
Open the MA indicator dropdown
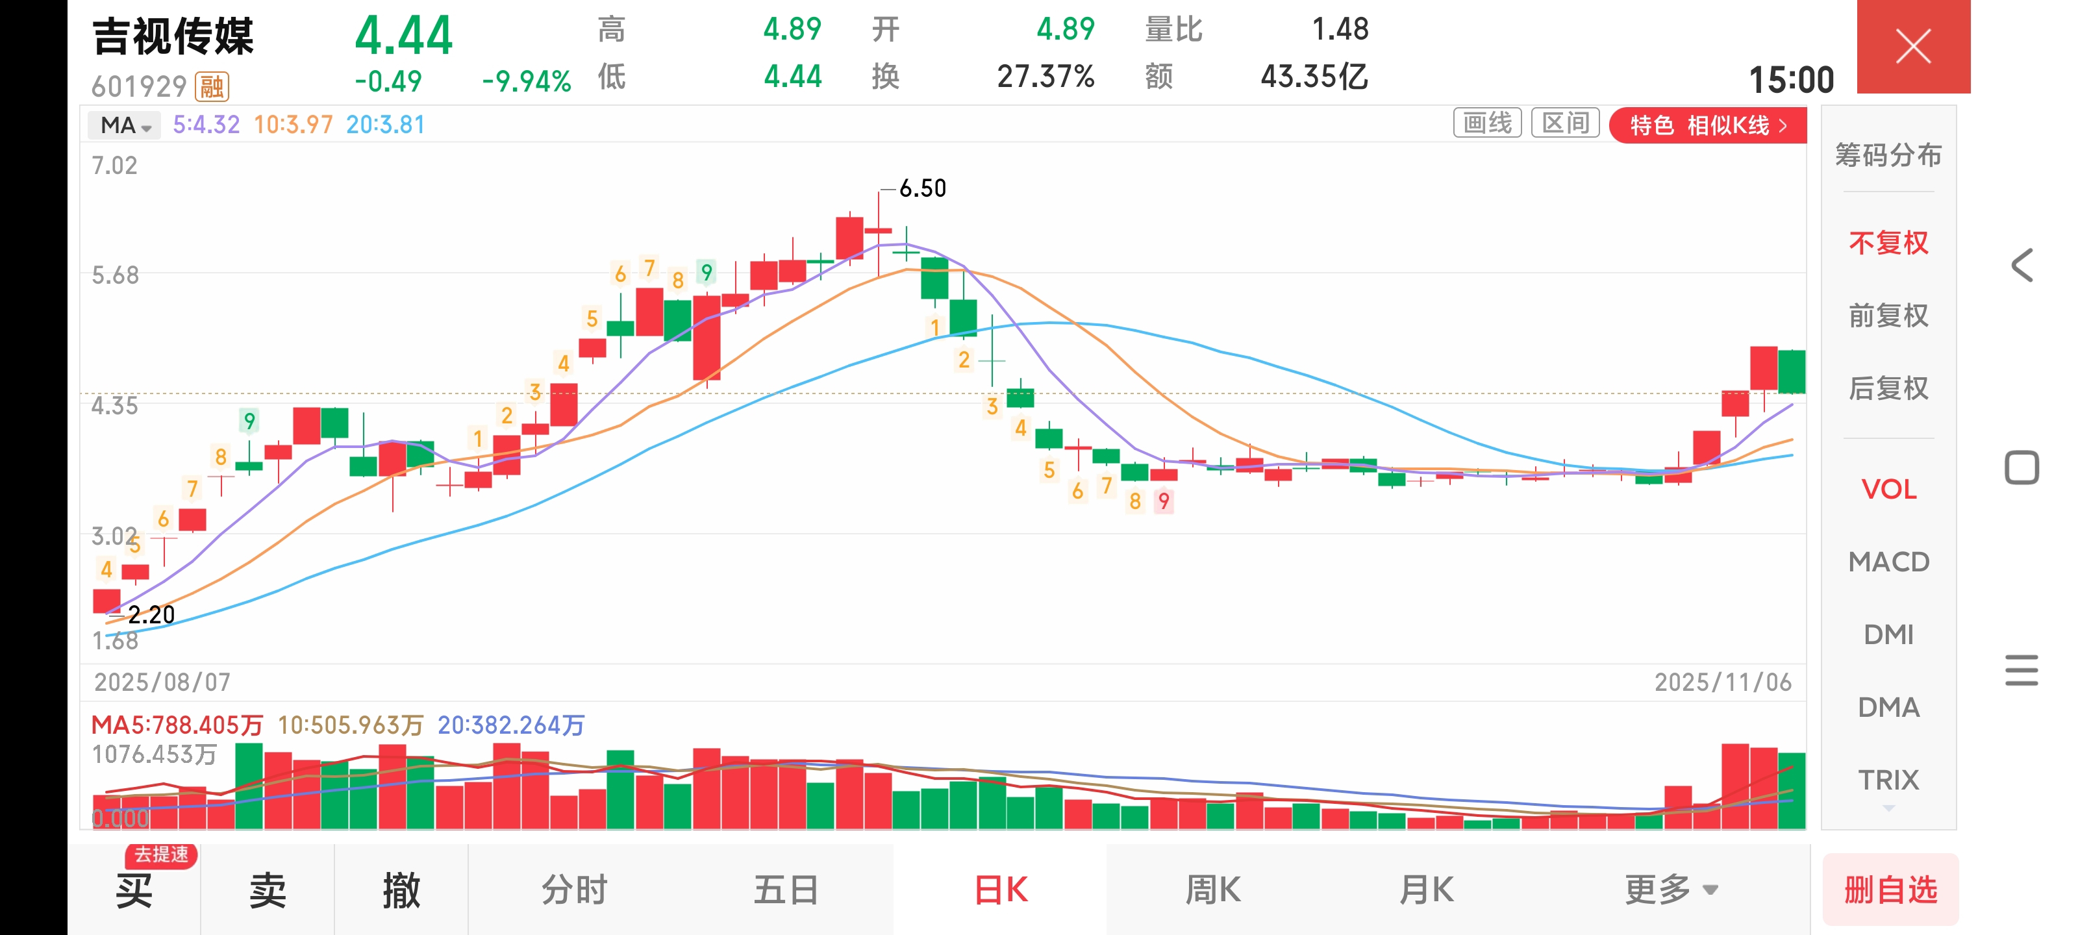125,125
